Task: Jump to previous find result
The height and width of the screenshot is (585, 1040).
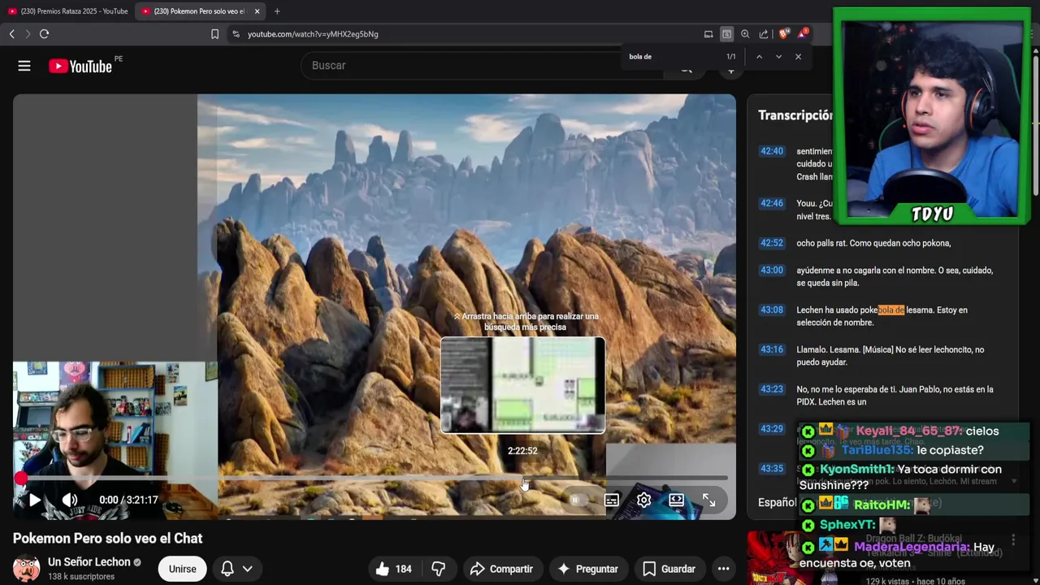Action: pos(759,57)
